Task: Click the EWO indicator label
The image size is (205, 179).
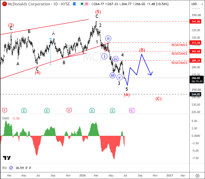Action: point(6,118)
